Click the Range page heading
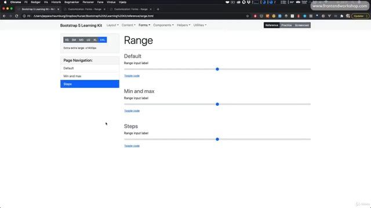The image size is (371, 208). pos(139,40)
